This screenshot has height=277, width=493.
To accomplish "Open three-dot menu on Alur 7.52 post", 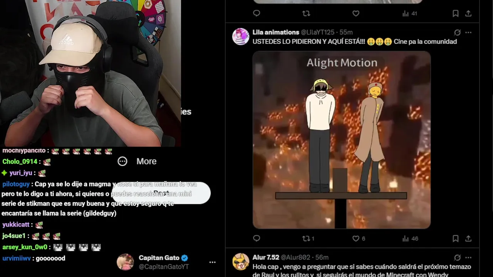I will click(x=468, y=257).
